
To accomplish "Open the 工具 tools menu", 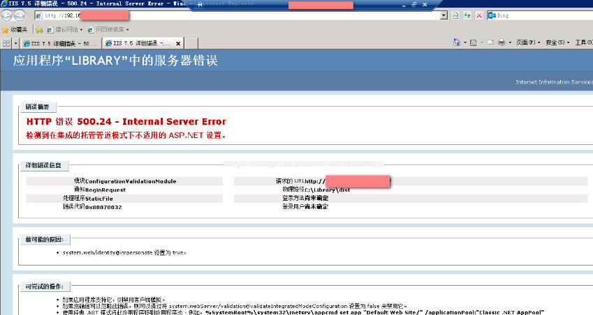I will 583,43.
